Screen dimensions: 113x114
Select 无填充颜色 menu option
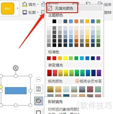coord(75,8)
